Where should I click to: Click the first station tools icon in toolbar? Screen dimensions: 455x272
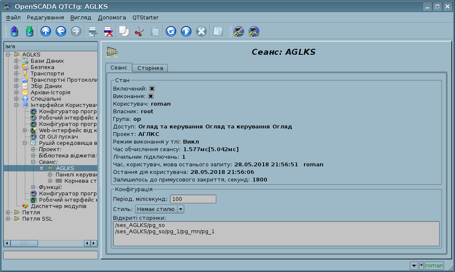[239, 31]
